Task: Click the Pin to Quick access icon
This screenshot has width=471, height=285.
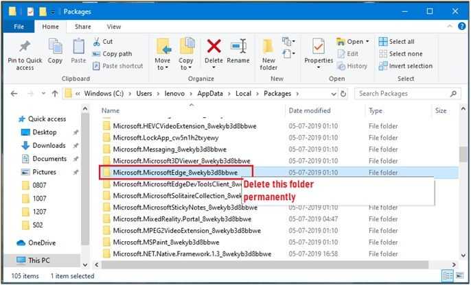Action: point(25,47)
